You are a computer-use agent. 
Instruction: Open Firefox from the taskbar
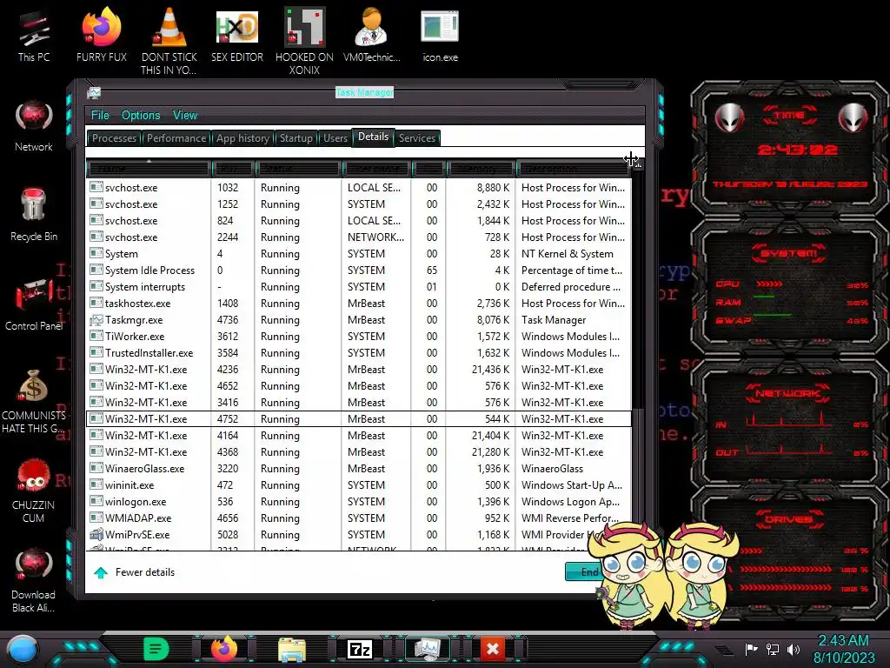(223, 649)
